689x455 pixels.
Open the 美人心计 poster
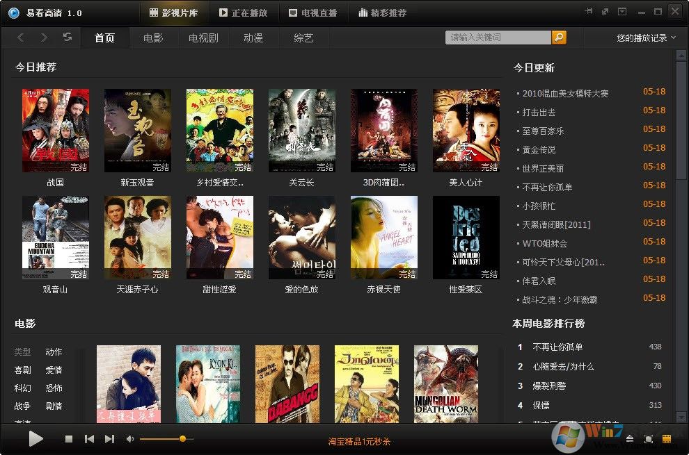click(x=466, y=131)
